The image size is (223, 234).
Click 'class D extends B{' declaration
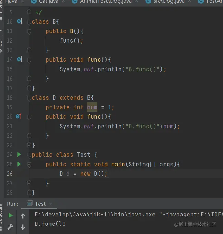(63, 97)
